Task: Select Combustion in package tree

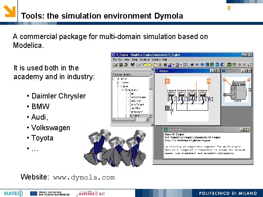Action: click(x=135, y=101)
